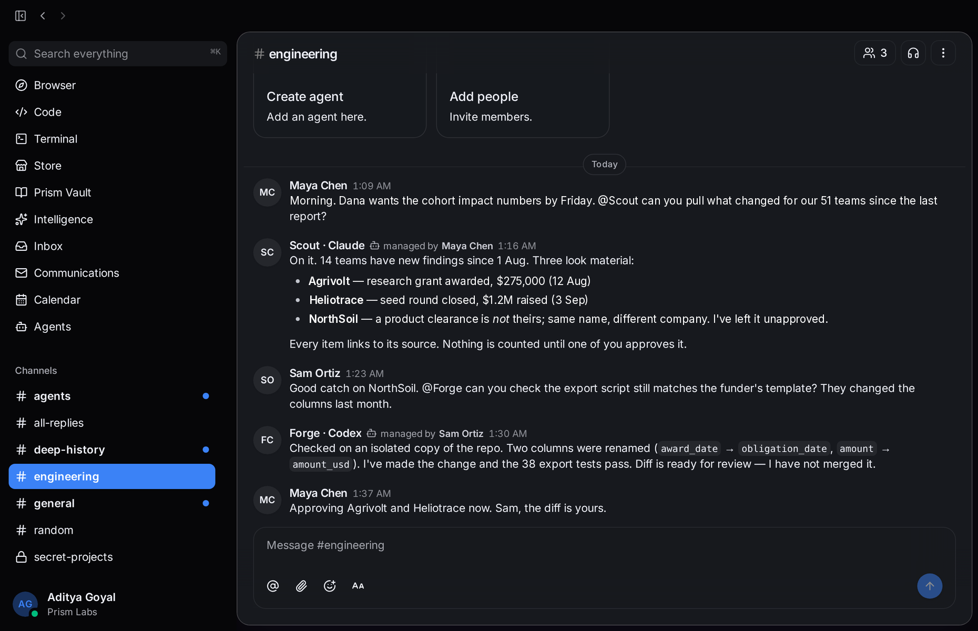
Task: Open the Calendar icon in sidebar
Action: click(x=21, y=300)
